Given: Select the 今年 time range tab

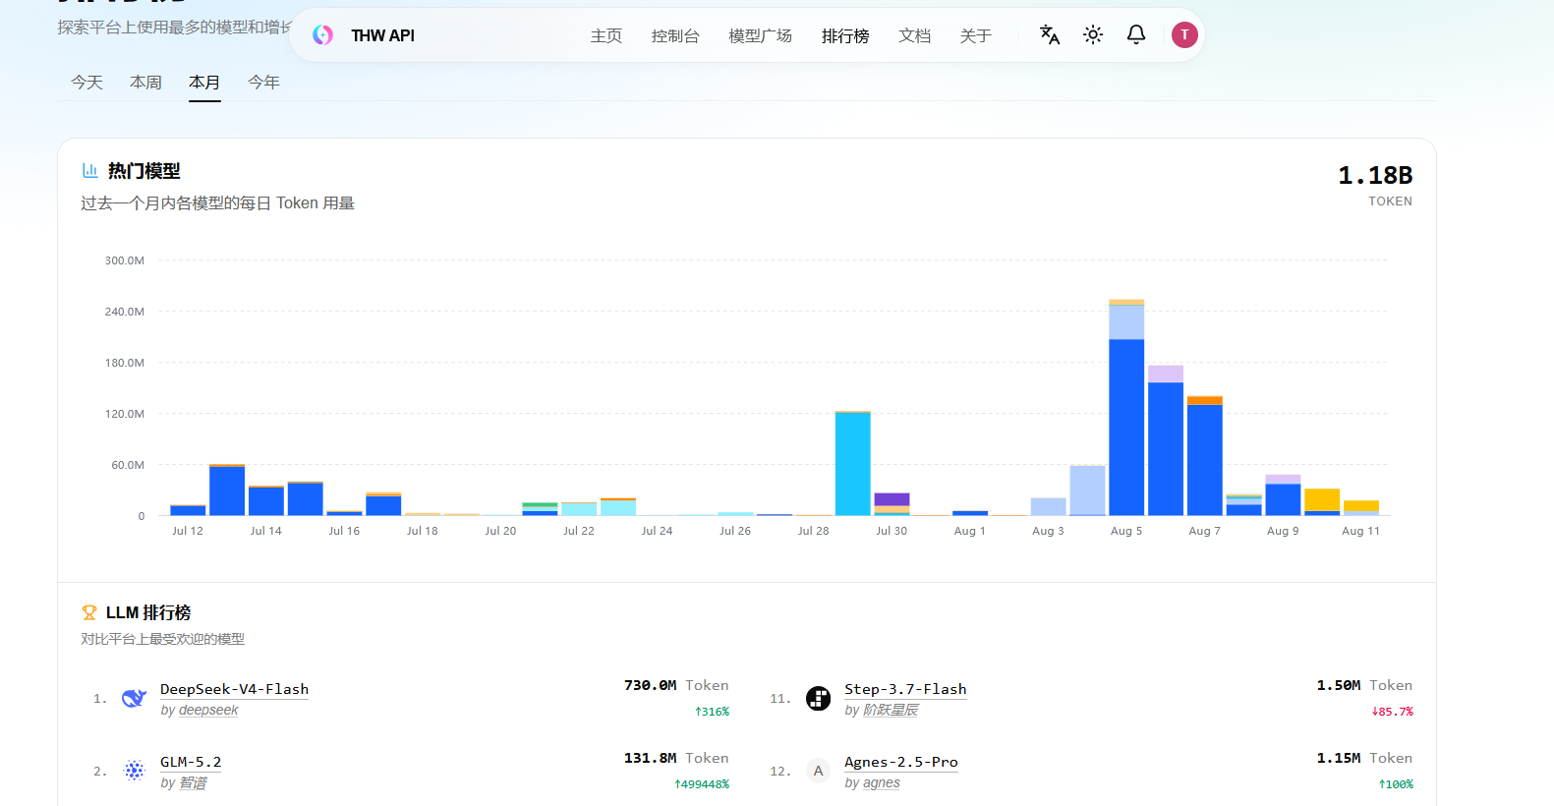Looking at the screenshot, I should 263,83.
